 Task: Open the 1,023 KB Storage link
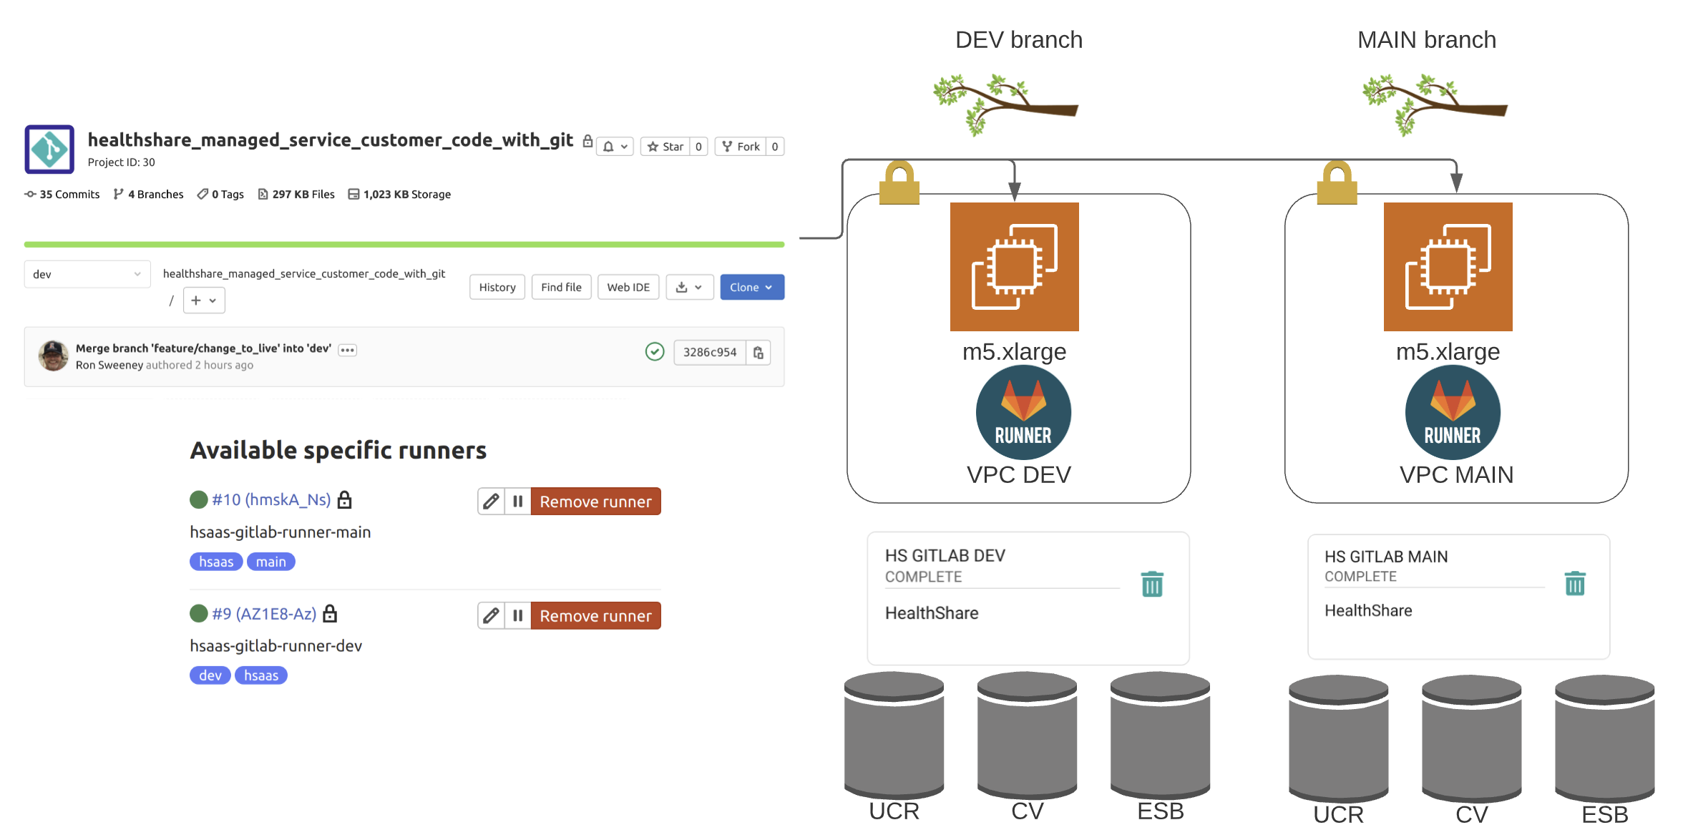399,194
